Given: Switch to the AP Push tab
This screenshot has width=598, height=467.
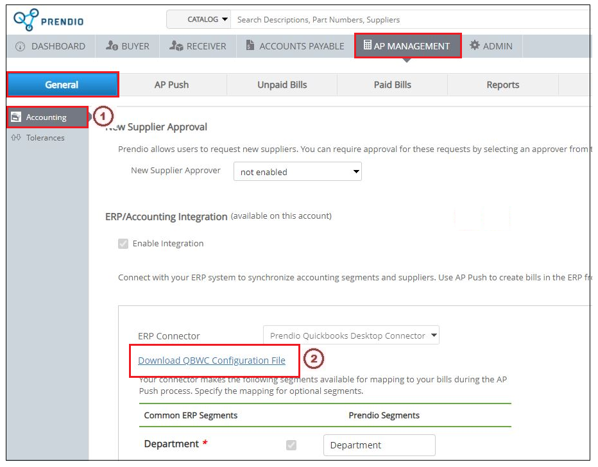Looking at the screenshot, I should point(172,84).
